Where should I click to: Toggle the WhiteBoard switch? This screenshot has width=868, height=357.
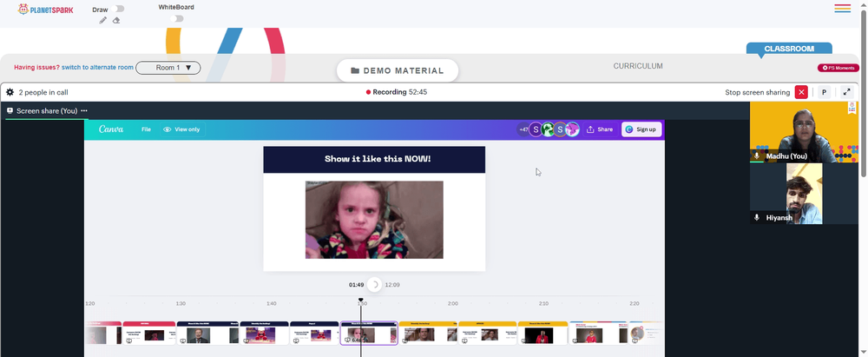pos(176,19)
